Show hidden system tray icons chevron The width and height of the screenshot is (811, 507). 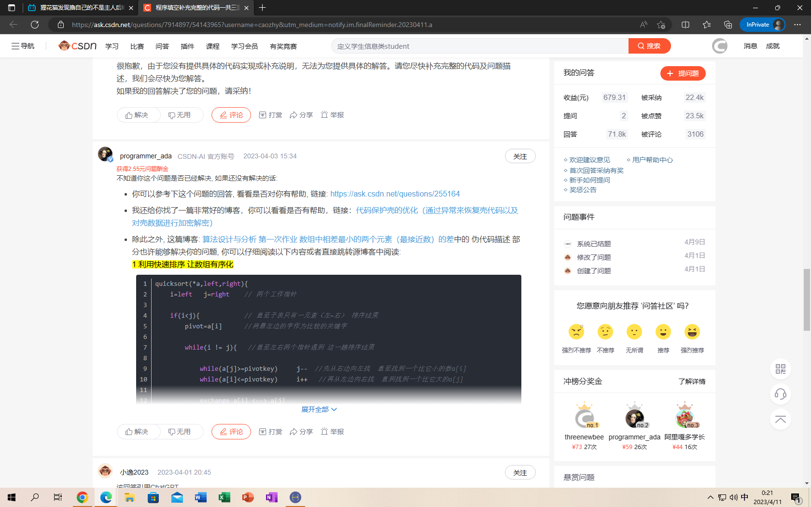(710, 497)
